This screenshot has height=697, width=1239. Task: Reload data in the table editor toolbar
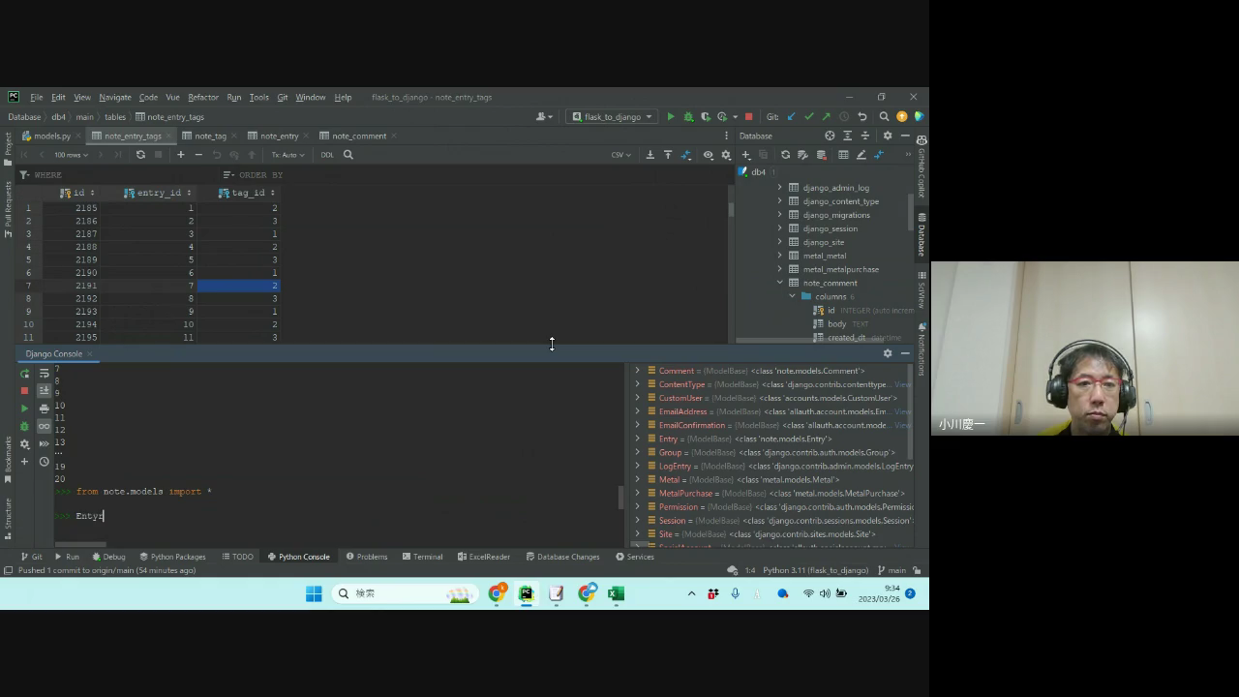point(140,155)
